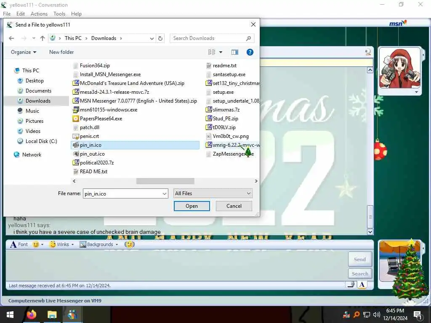
Task: Open the view options dropdown arrow
Action: point(221,52)
